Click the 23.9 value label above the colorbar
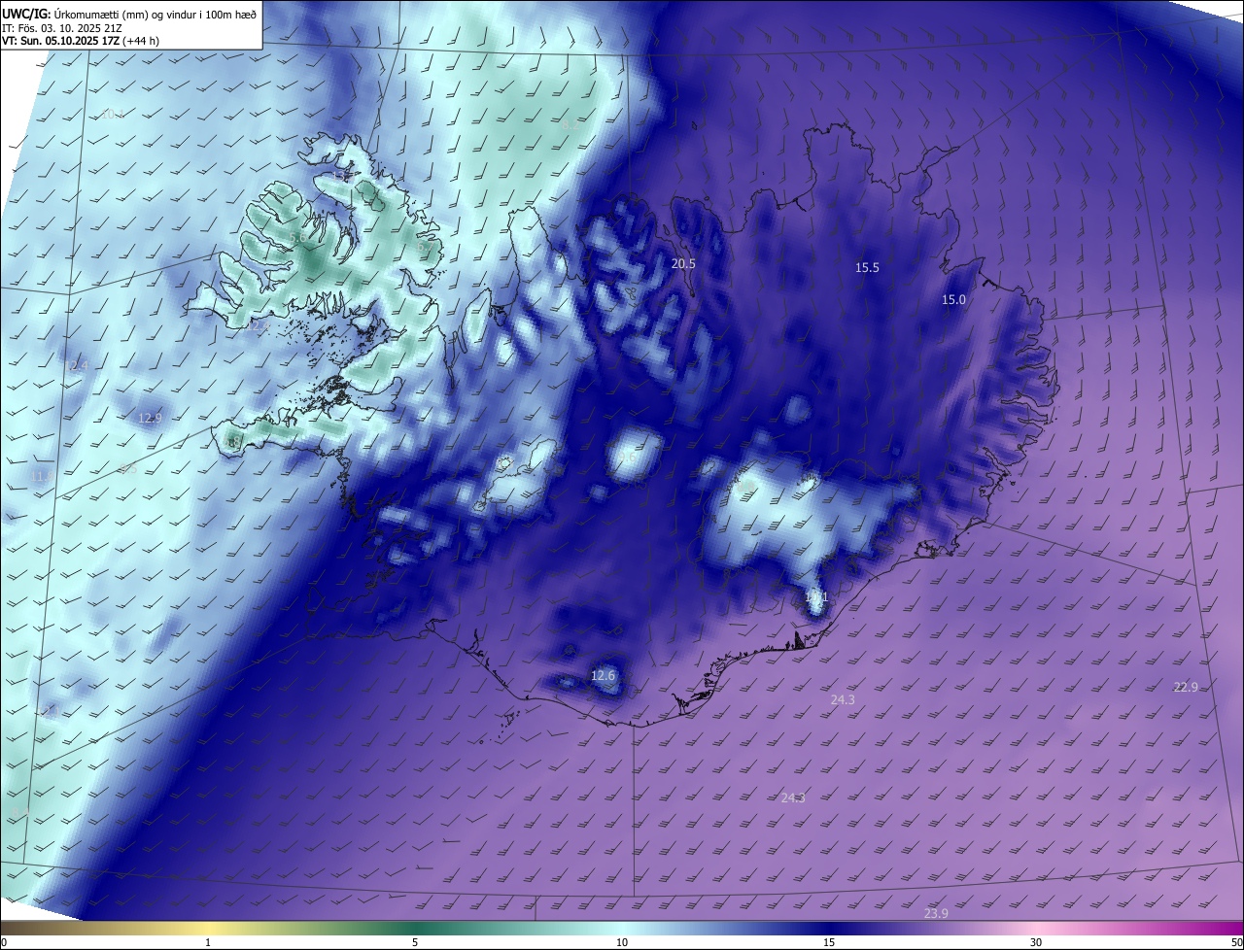The width and height of the screenshot is (1244, 950). click(x=936, y=913)
